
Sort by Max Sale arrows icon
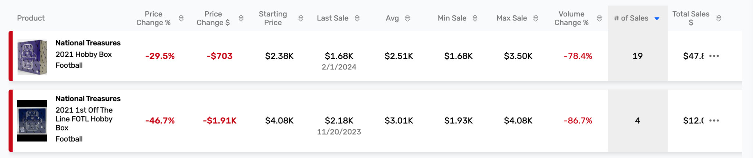(536, 18)
